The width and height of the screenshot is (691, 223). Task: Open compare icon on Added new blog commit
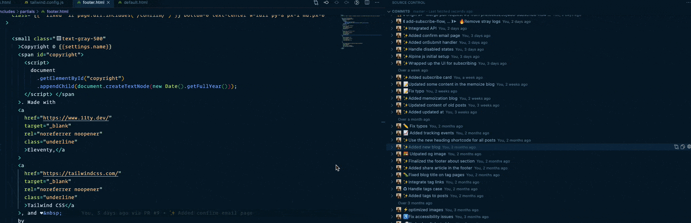(x=676, y=147)
